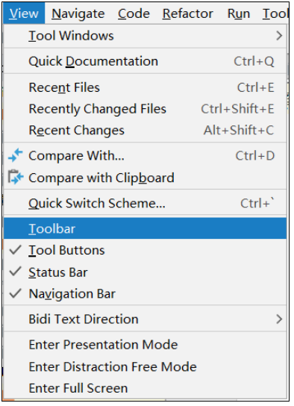Expand the Tool Windows submenu arrow

[x=279, y=36]
